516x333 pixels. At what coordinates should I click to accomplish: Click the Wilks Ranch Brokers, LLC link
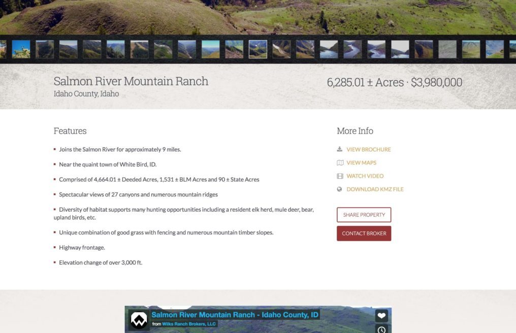tap(189, 324)
